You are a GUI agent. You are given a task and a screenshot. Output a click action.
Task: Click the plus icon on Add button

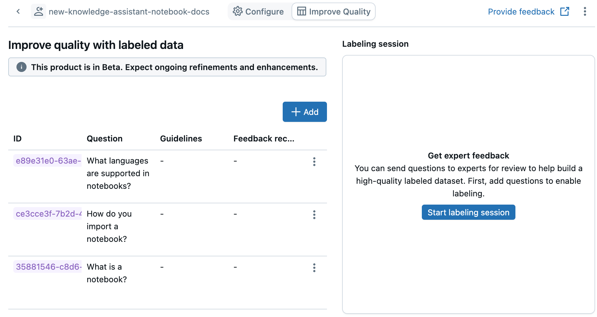(x=296, y=112)
